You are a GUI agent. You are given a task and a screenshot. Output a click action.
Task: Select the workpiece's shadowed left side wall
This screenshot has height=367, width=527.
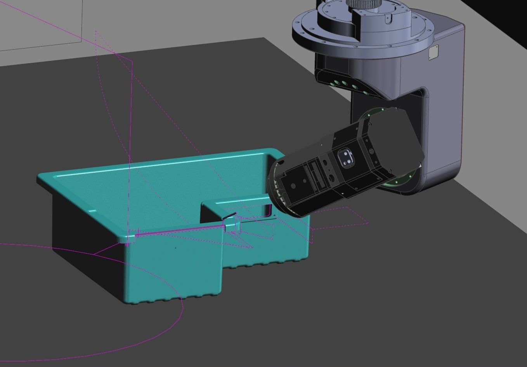85,241
